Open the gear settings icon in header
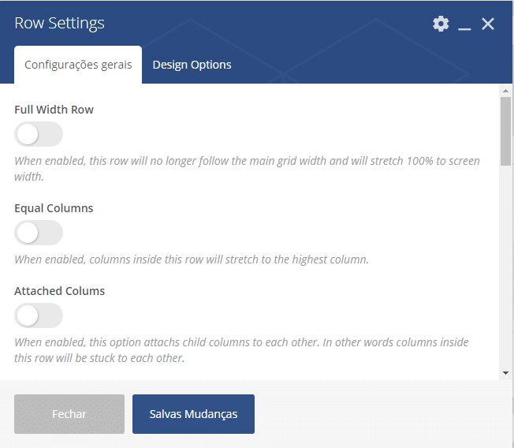This screenshot has height=448, width=514. [x=441, y=24]
